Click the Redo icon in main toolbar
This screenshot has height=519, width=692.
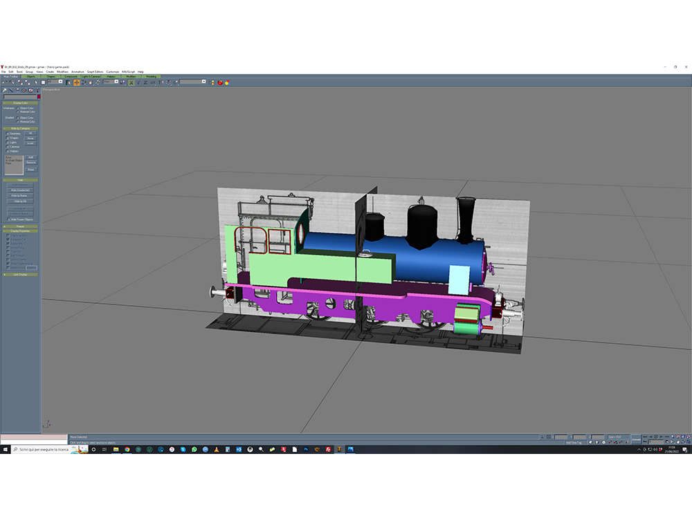coord(12,82)
